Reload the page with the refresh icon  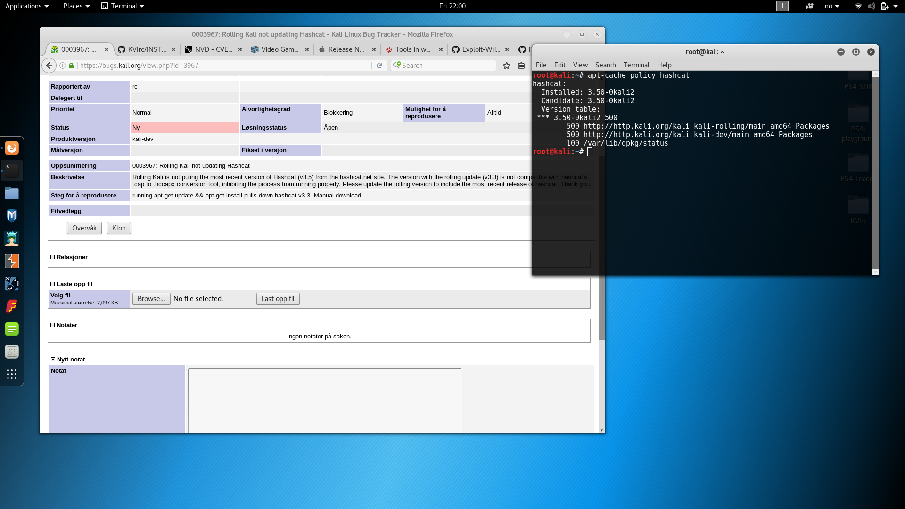click(379, 66)
